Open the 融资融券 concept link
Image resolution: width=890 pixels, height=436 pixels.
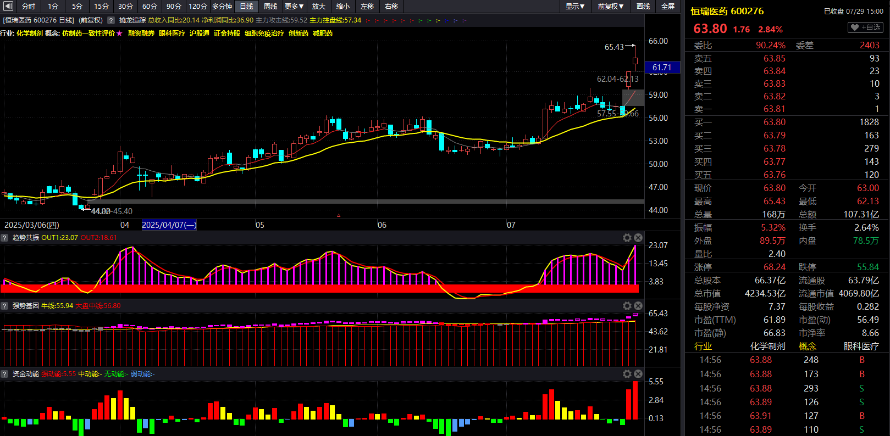tap(141, 33)
